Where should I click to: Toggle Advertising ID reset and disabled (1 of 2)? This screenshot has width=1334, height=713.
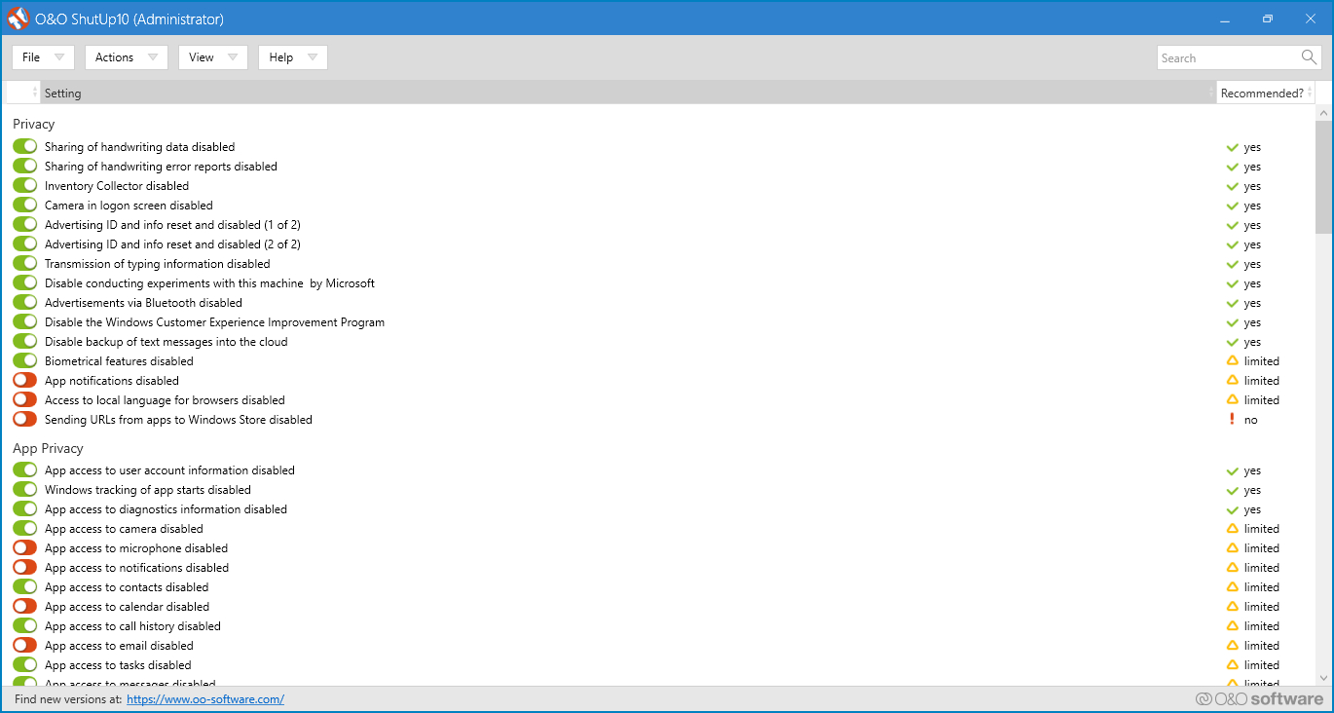[25, 225]
